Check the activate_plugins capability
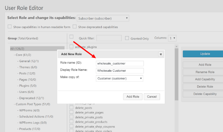 [x=71, y=46]
